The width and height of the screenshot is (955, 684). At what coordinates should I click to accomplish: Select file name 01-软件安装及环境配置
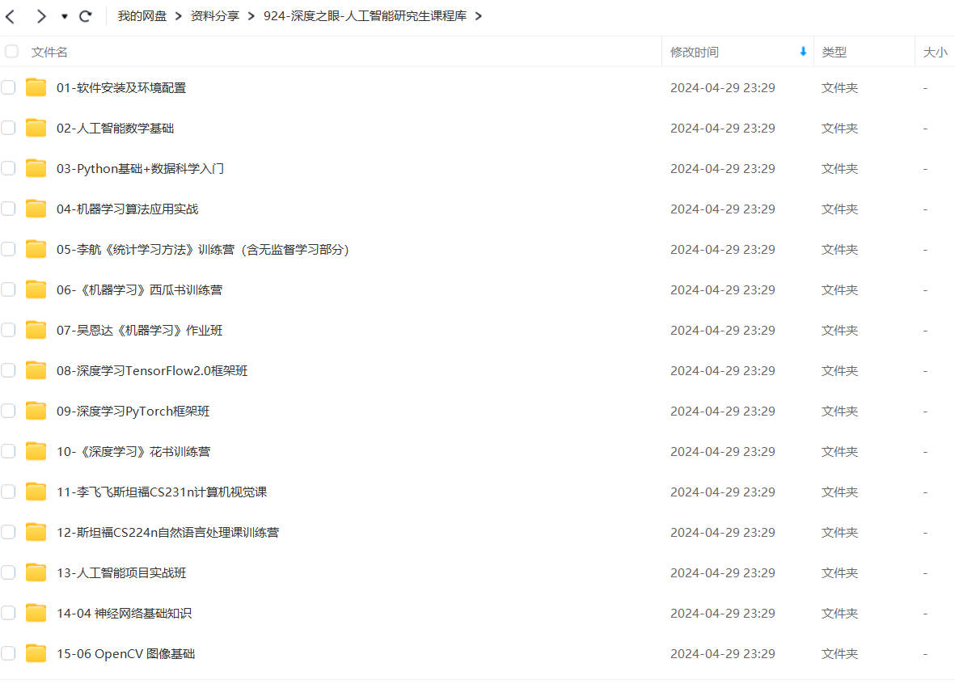[x=121, y=87]
